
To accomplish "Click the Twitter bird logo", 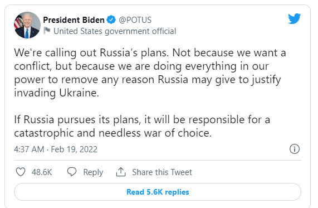I will point(294,19).
